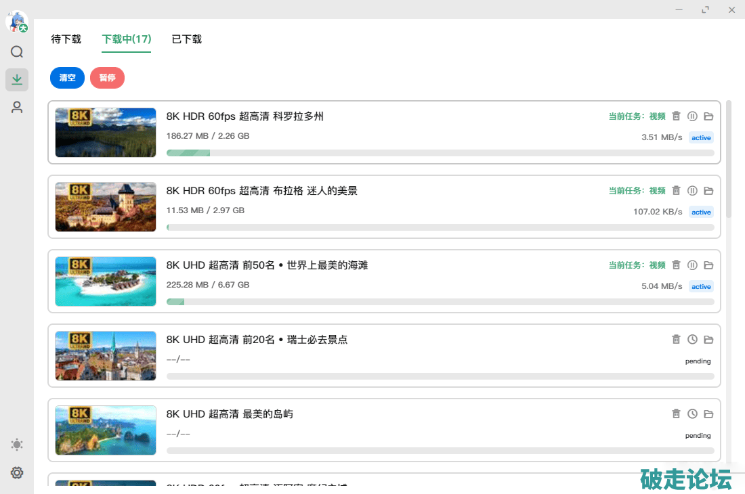Open the download manager sidebar icon
The image size is (745, 494).
click(17, 80)
